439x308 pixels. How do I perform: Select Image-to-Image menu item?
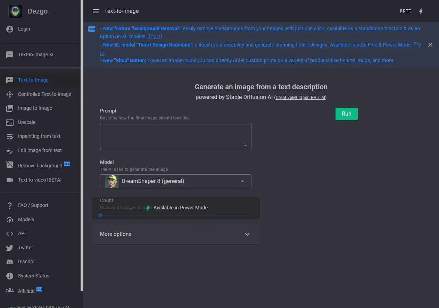pyautogui.click(x=40, y=108)
